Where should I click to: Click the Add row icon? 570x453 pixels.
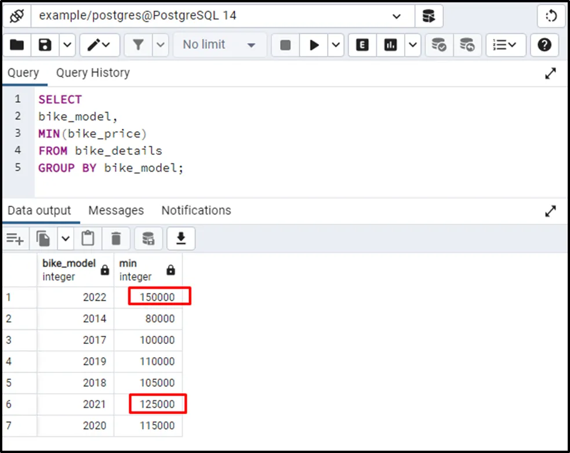point(15,238)
